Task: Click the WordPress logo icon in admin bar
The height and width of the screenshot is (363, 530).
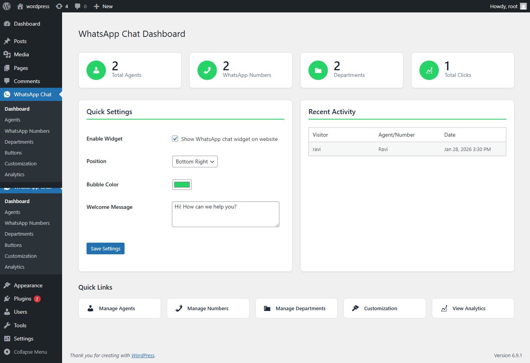Action: [x=7, y=6]
